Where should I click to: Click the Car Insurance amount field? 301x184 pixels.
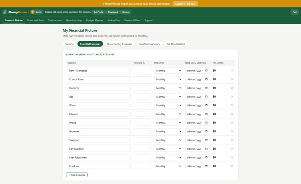pos(142,148)
